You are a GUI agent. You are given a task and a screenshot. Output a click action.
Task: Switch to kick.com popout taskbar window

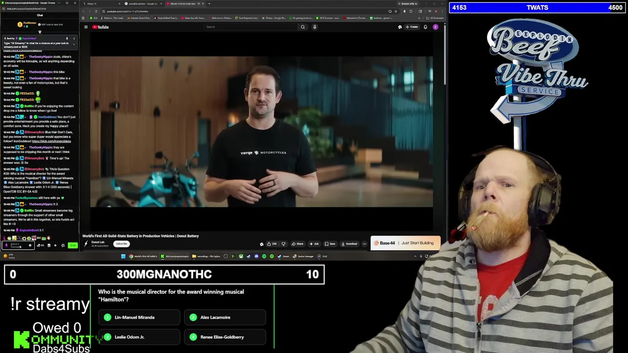click(175, 256)
